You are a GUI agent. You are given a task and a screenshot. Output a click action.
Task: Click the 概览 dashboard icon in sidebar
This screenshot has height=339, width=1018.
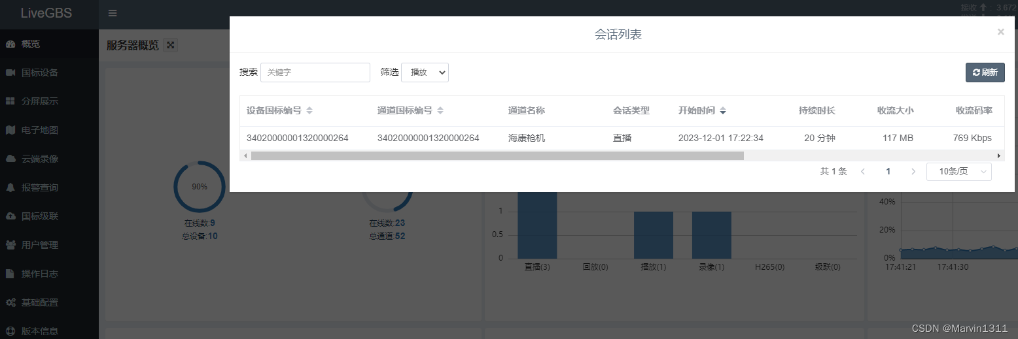pos(10,44)
